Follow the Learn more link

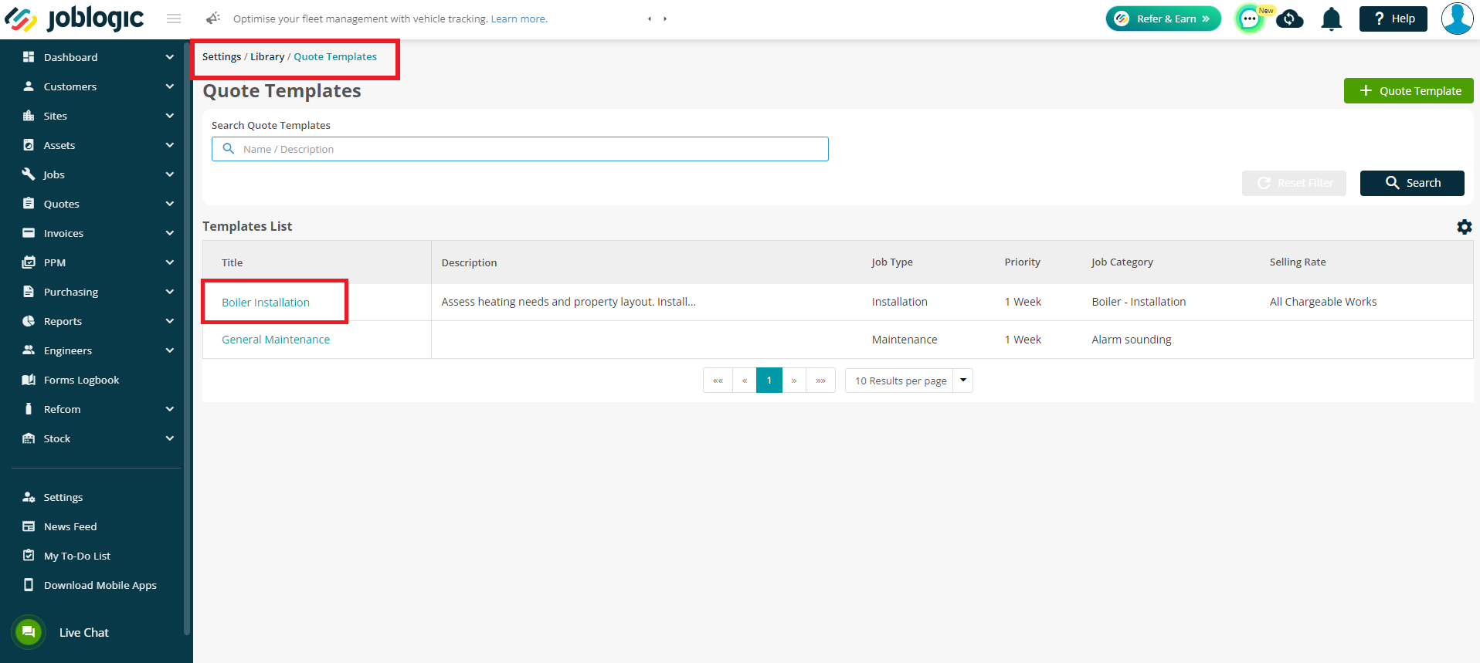tap(519, 19)
